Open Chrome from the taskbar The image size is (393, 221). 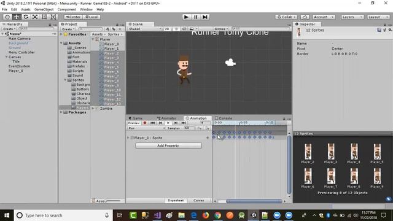(217, 215)
